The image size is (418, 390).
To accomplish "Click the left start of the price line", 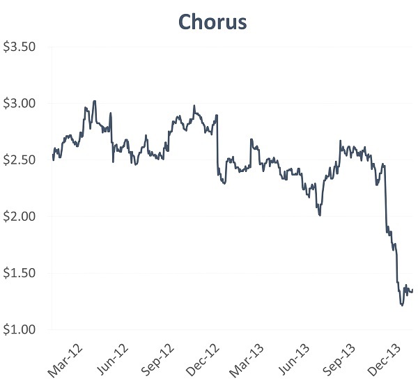I will 53,160.
